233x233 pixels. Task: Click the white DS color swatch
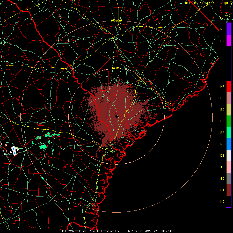tap(229, 155)
